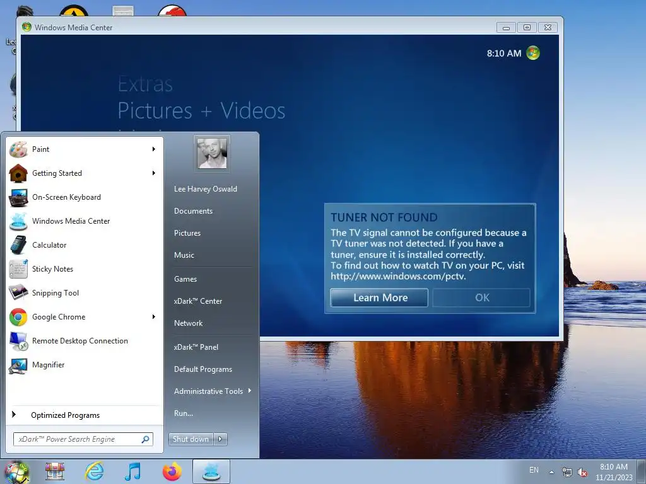Viewport: 646px width, 484px height.
Task: Click the search magnifier icon in search box
Action: [145, 439]
